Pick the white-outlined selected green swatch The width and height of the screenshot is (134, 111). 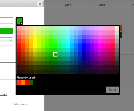click(x=55, y=54)
